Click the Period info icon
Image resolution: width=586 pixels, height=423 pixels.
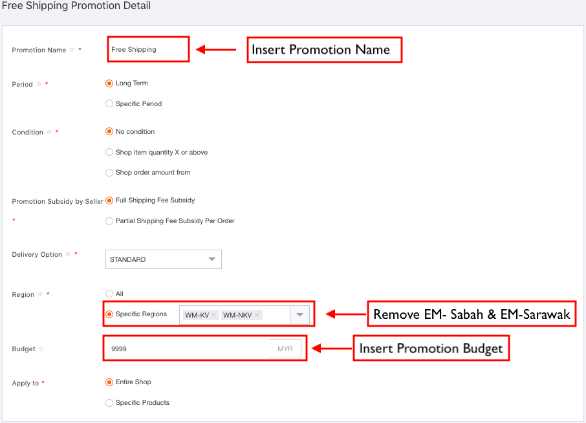point(39,84)
